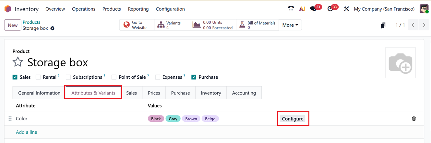This screenshot has width=431, height=143.
Task: Enable the Rental checkbox
Action: click(38, 77)
